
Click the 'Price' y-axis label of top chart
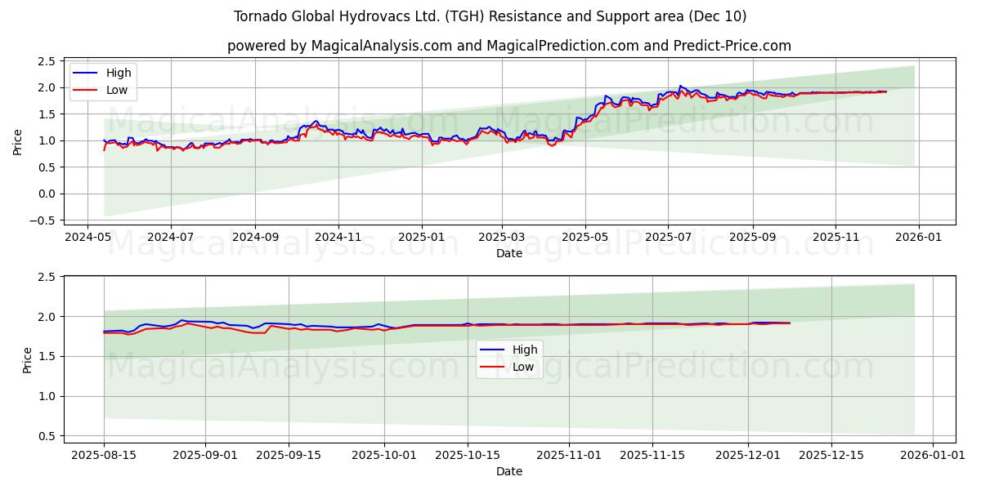18,141
